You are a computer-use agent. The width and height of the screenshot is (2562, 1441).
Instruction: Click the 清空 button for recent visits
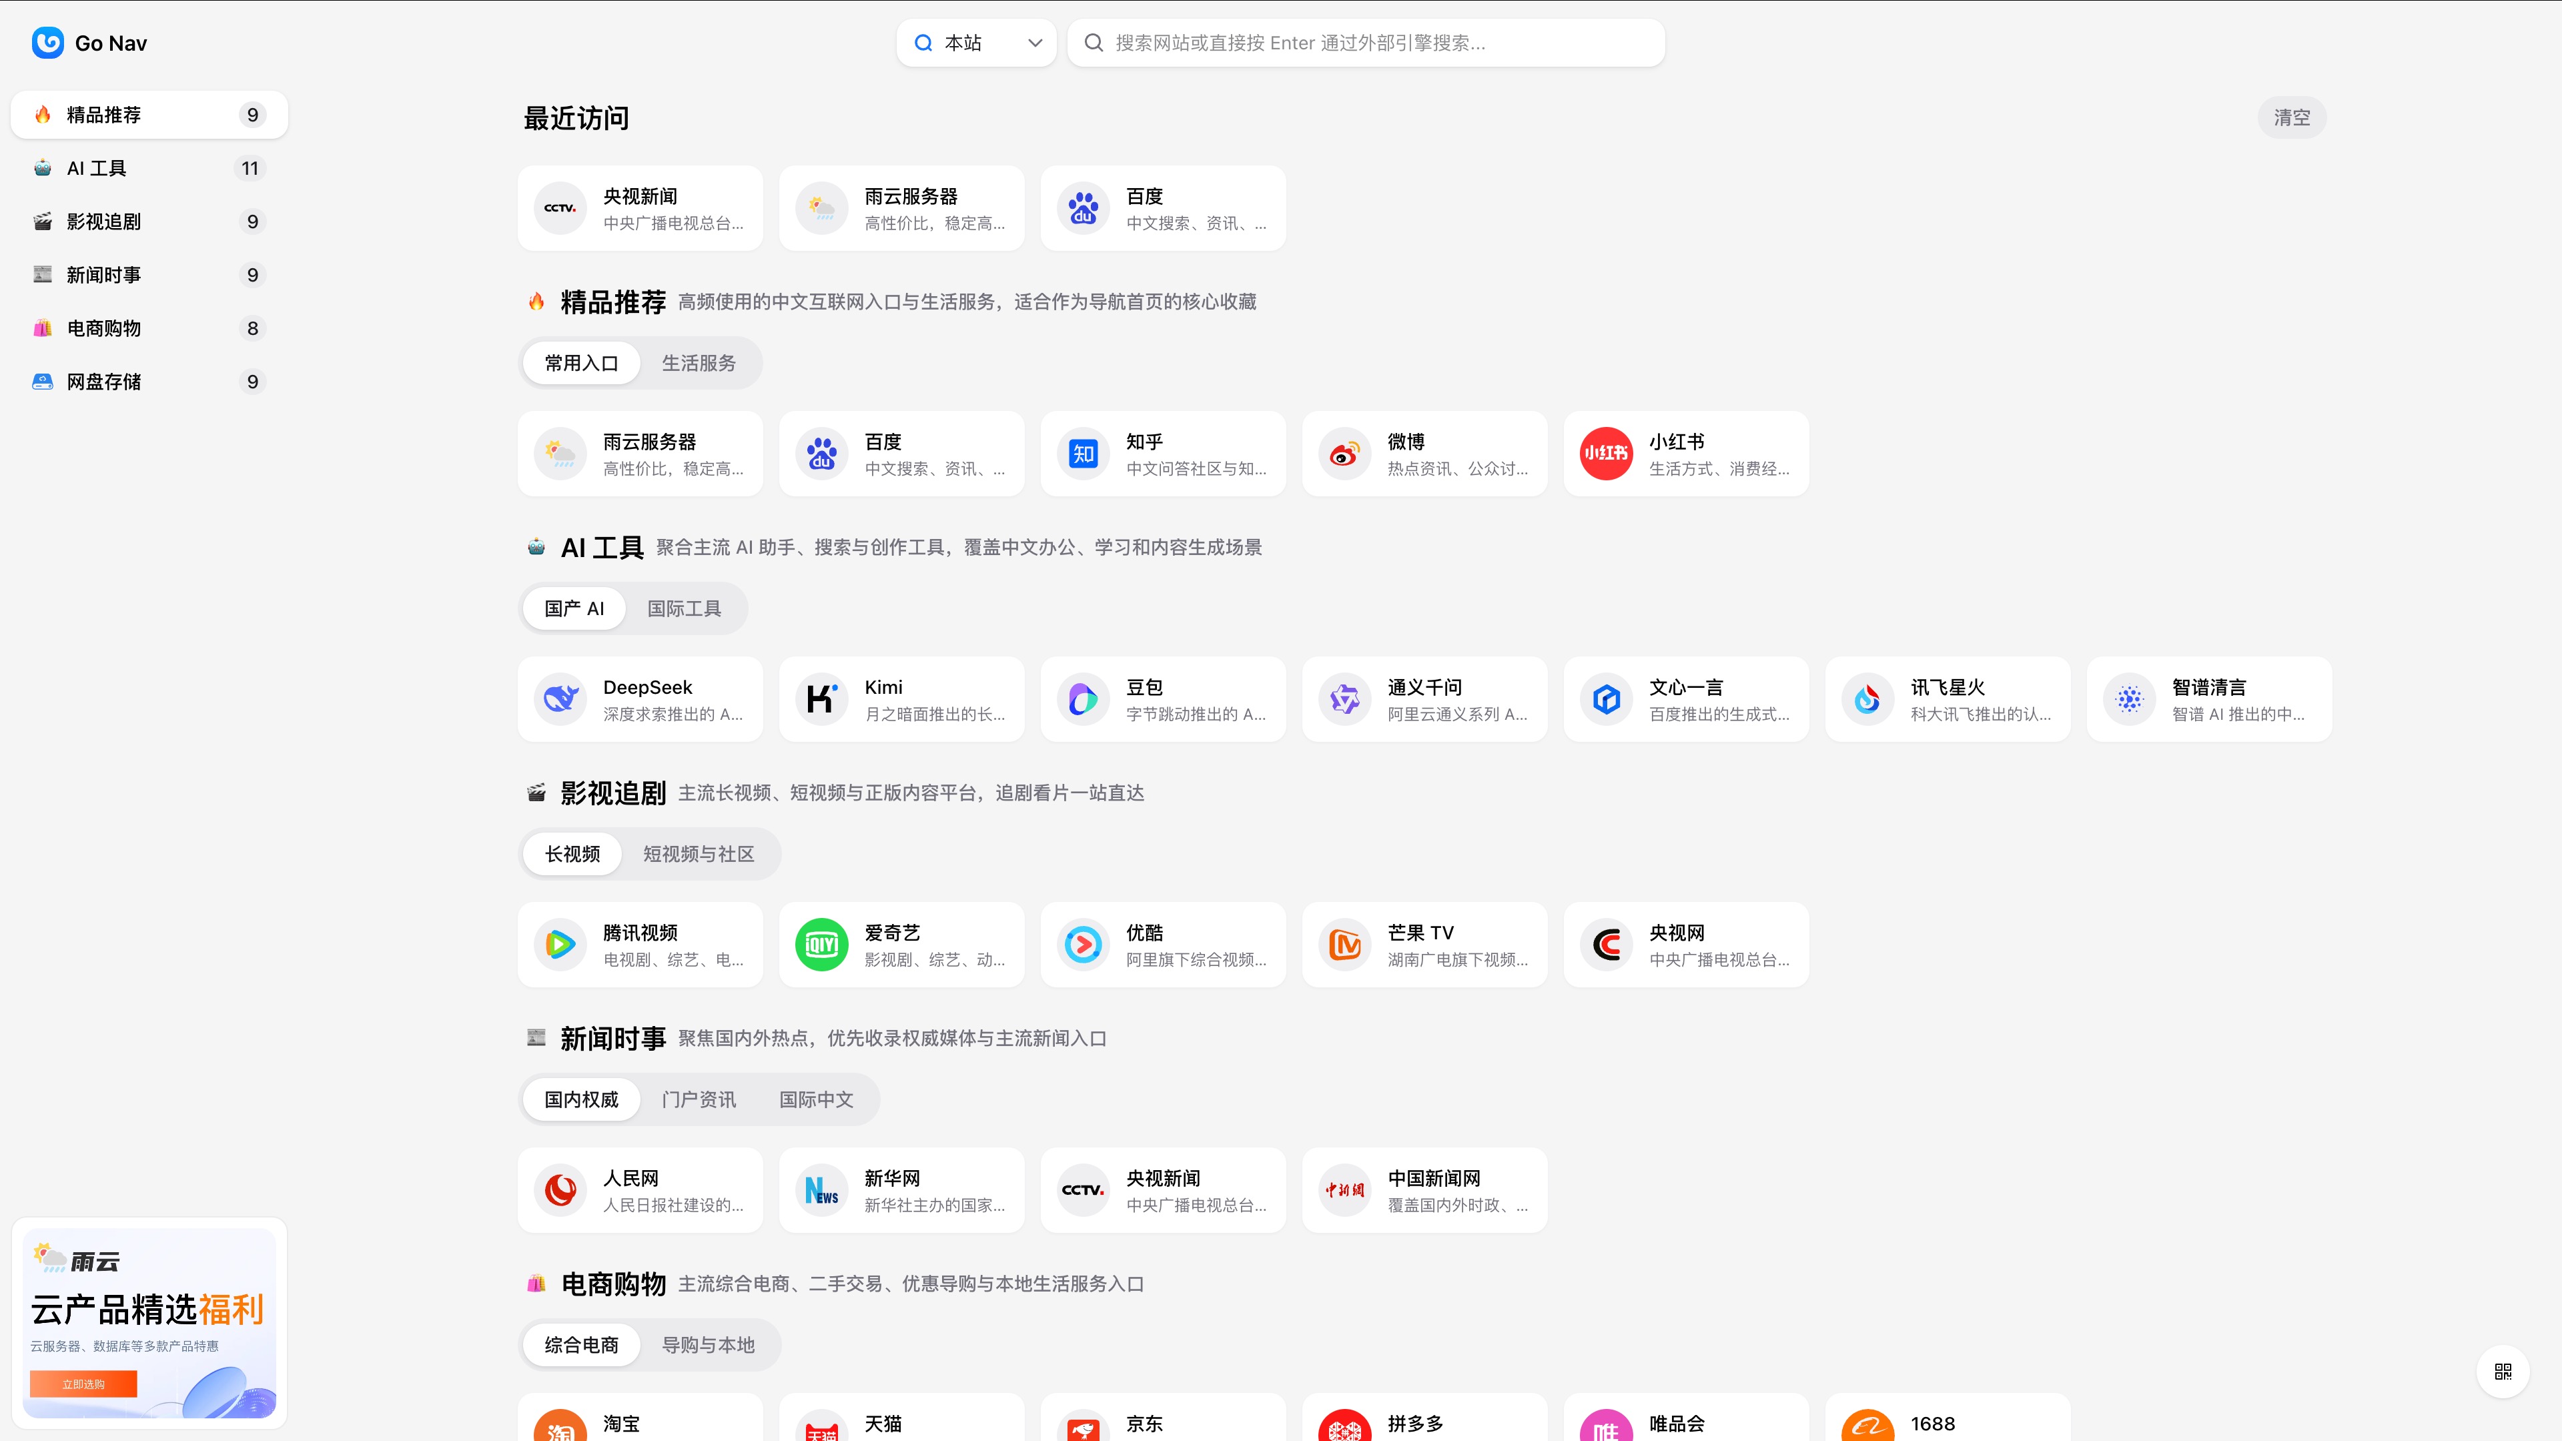(2292, 117)
